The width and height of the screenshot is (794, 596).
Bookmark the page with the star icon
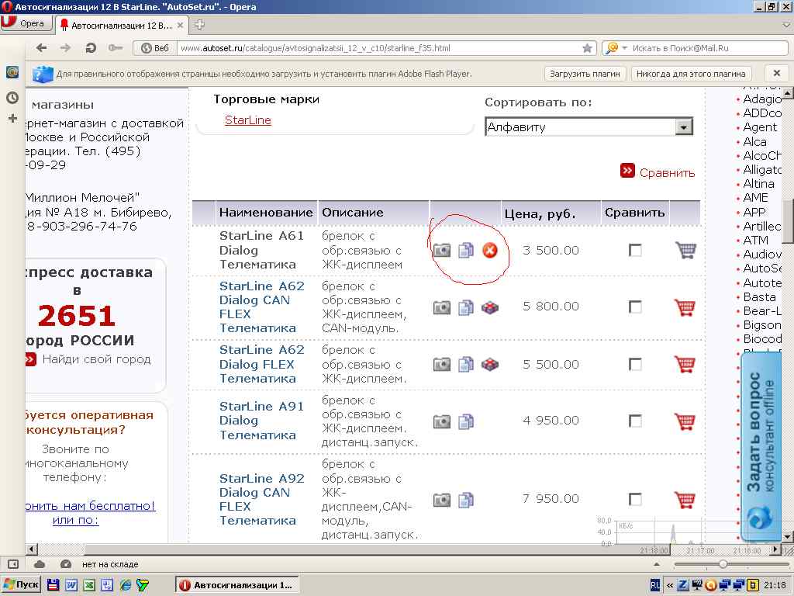click(x=587, y=48)
